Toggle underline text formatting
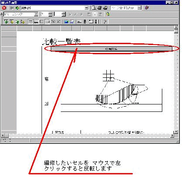The image size is (182, 177). (x=81, y=14)
